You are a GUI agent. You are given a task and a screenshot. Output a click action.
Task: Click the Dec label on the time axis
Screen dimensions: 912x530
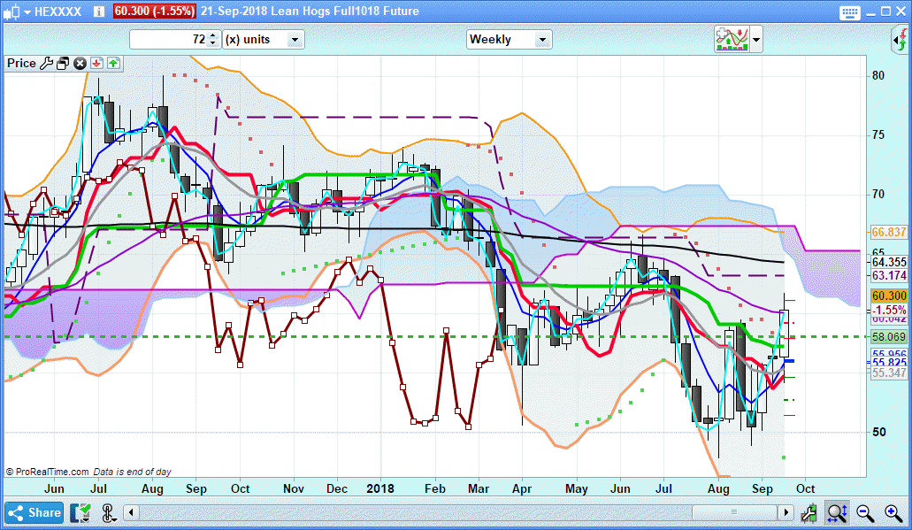point(337,488)
